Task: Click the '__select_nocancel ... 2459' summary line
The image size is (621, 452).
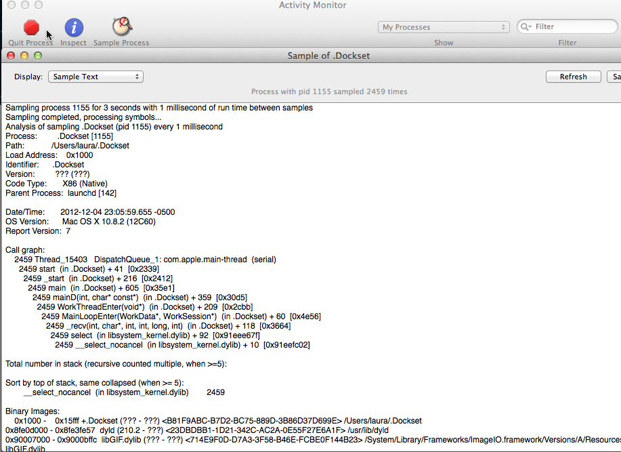Action: [124, 393]
